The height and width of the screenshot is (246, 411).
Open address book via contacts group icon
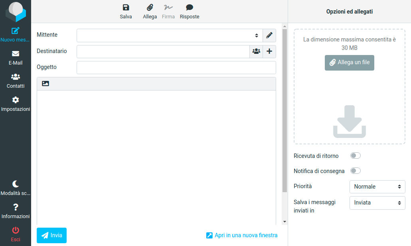(x=256, y=51)
